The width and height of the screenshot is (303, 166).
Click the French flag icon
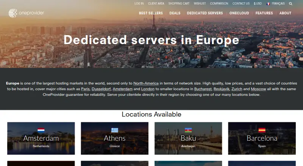click(x=268, y=4)
